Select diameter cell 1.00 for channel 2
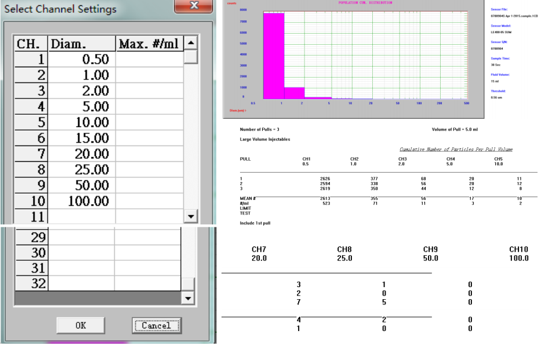This screenshot has width=541, height=363. 82,75
